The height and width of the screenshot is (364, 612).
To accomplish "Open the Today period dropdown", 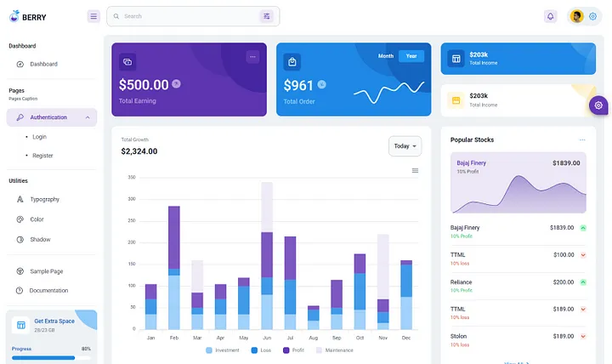I will pyautogui.click(x=405, y=146).
